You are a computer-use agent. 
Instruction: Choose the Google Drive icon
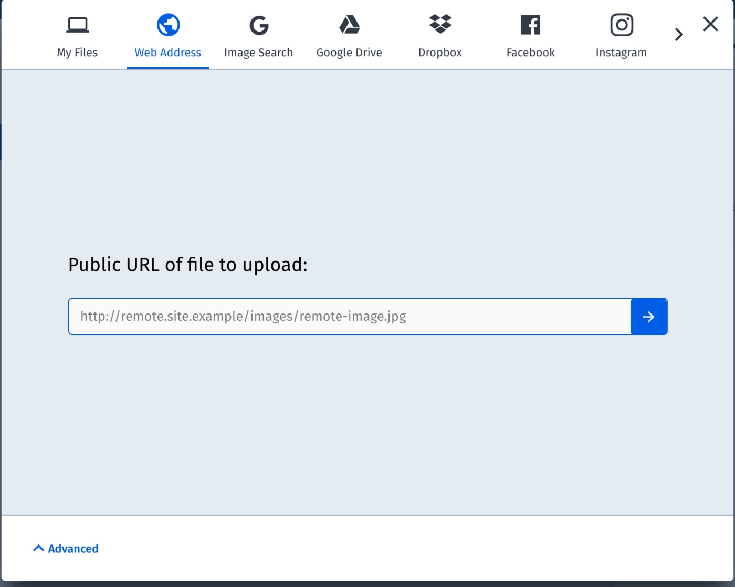click(x=350, y=25)
